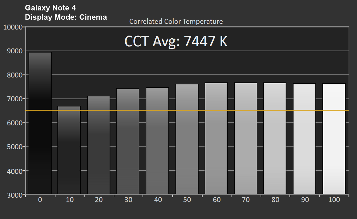The height and width of the screenshot is (219, 357).
Task: Click the 9000 y-axis label
Action: (15, 51)
